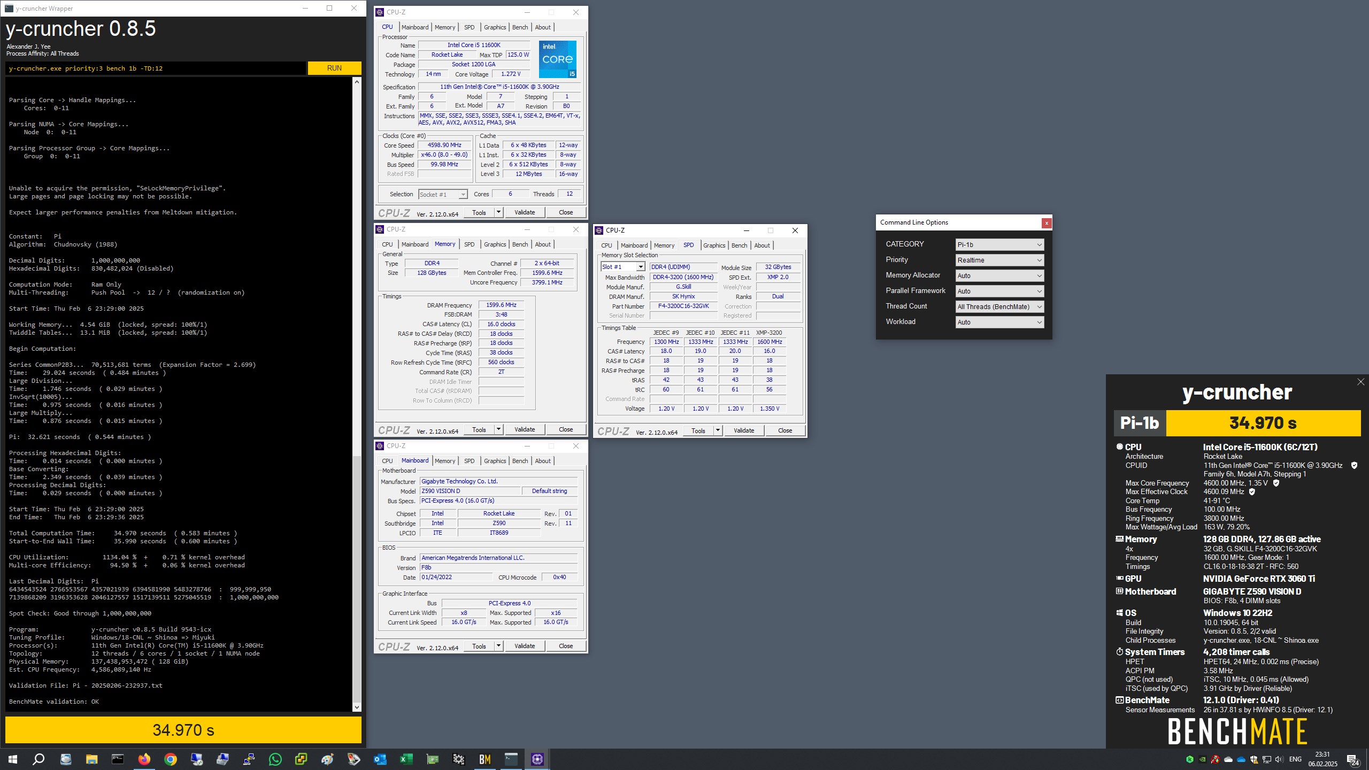Expand the Parallel Framework dropdown
This screenshot has width=1369, height=770.
(x=999, y=291)
